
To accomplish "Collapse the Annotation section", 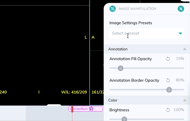I will pyautogui.click(x=185, y=49).
